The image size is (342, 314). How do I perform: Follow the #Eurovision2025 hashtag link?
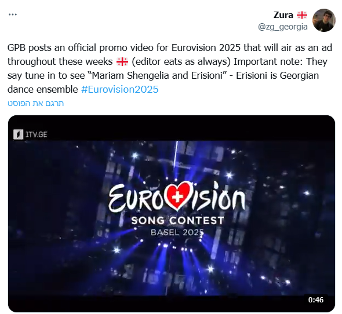[120, 89]
